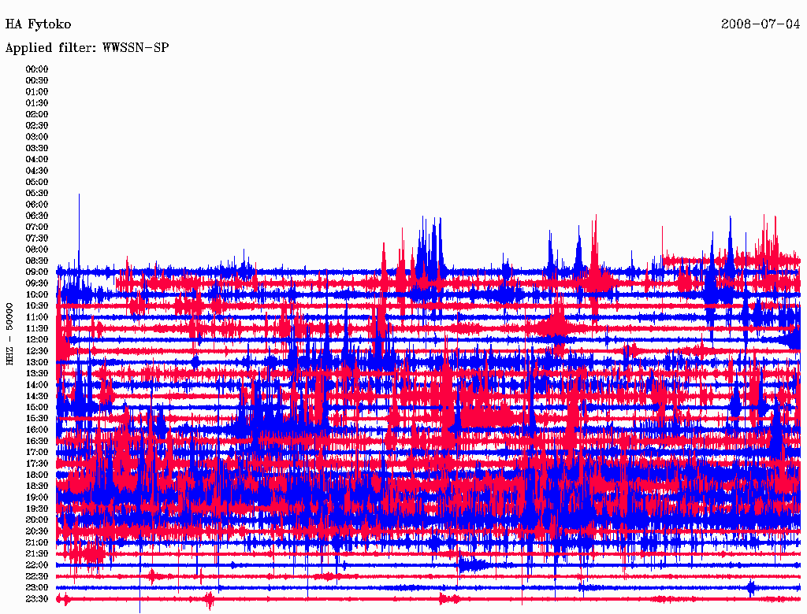Select the 00:30 time label
Viewport: 807px width, 614px height.
[x=37, y=81]
